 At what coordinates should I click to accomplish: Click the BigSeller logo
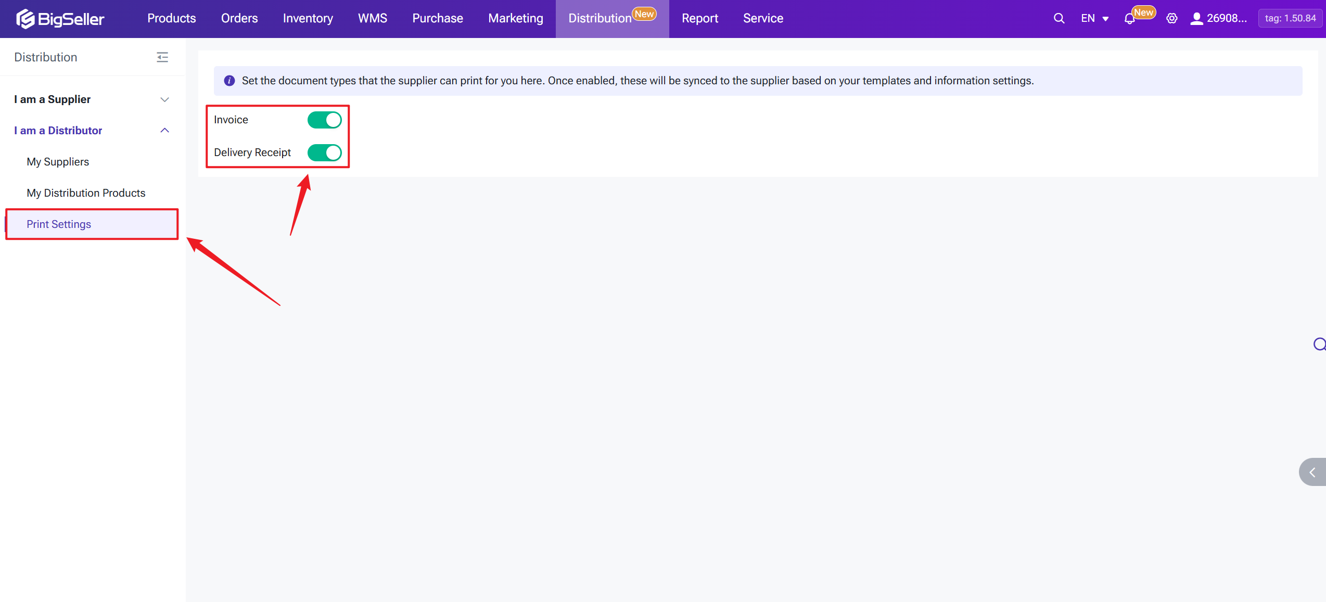coord(60,19)
